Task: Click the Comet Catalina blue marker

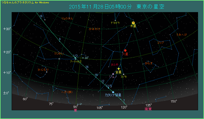Action: click(113, 92)
